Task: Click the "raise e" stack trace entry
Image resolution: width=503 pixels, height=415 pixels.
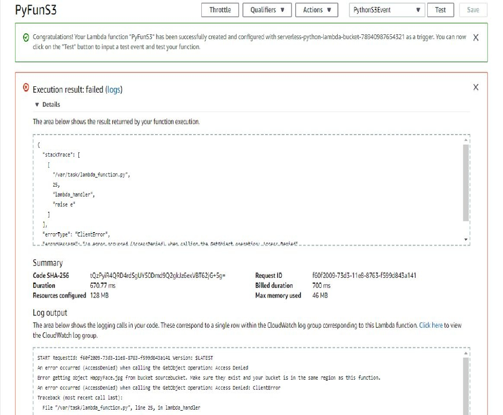Action: [x=64, y=204]
